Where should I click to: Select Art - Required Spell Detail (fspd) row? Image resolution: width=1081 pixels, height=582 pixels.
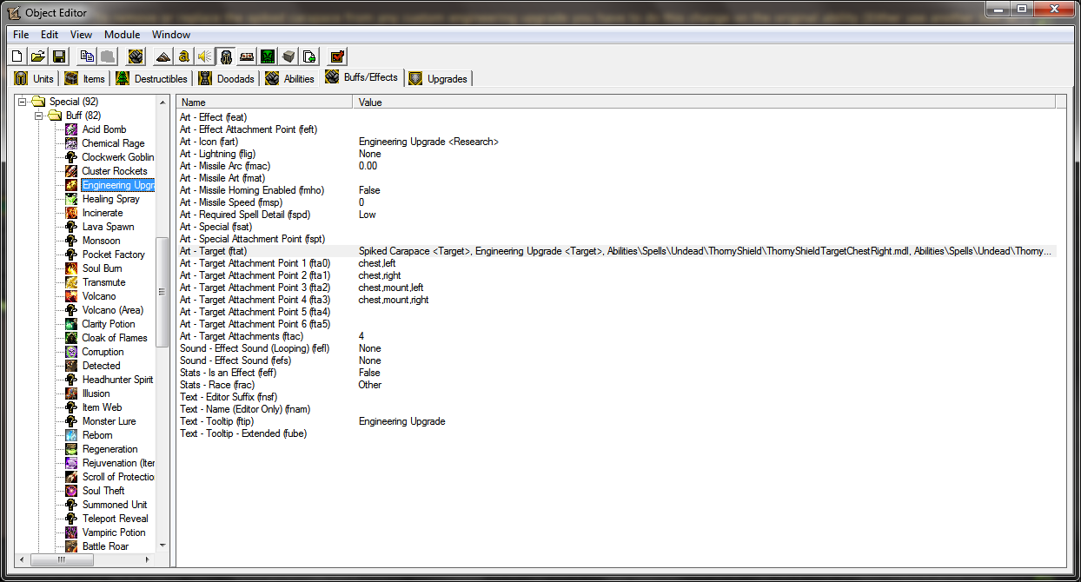click(616, 215)
